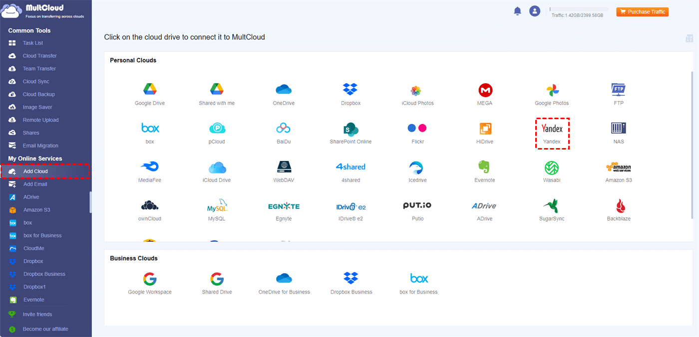The width and height of the screenshot is (699, 337).
Task: Click the Purchase Traffic button
Action: 642,11
